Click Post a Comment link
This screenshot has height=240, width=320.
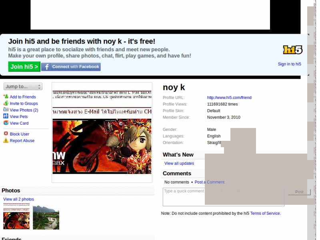209,182
